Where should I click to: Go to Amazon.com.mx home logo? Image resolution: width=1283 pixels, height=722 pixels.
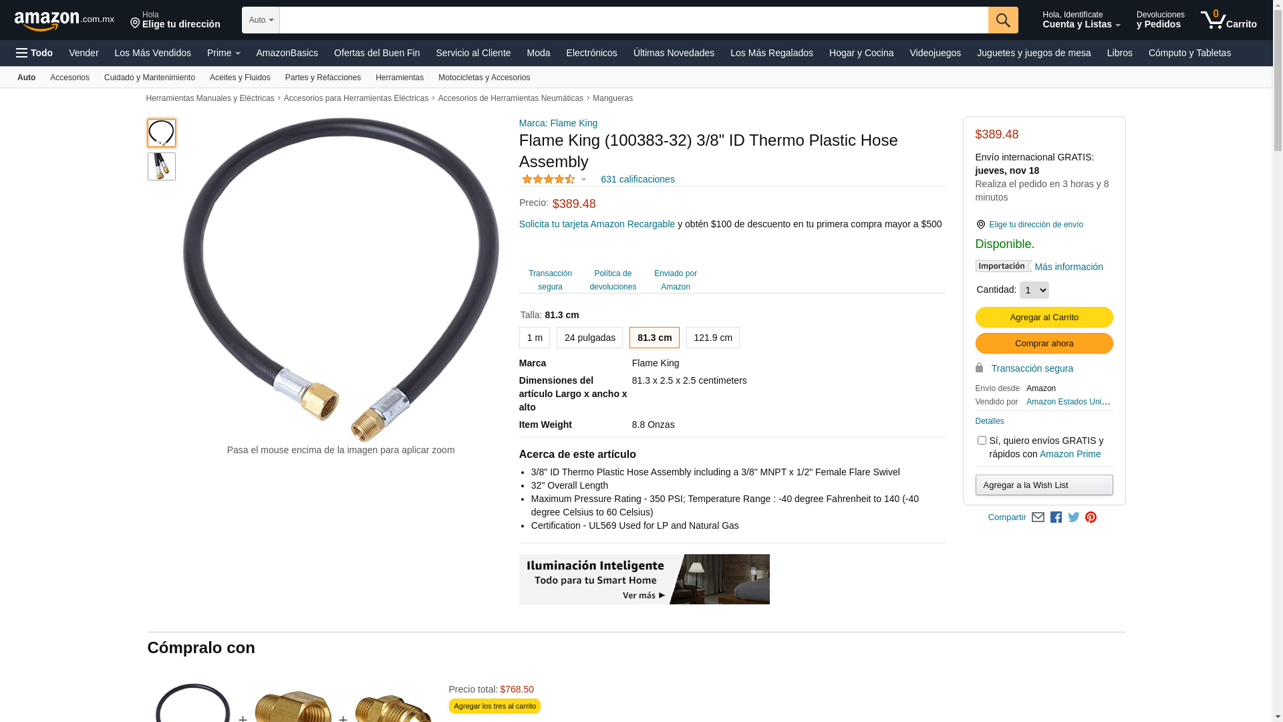[x=64, y=21]
